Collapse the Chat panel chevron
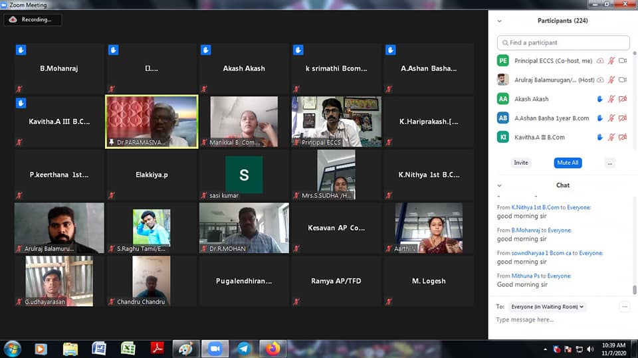Viewport: 638px width, 358px height. [500, 185]
